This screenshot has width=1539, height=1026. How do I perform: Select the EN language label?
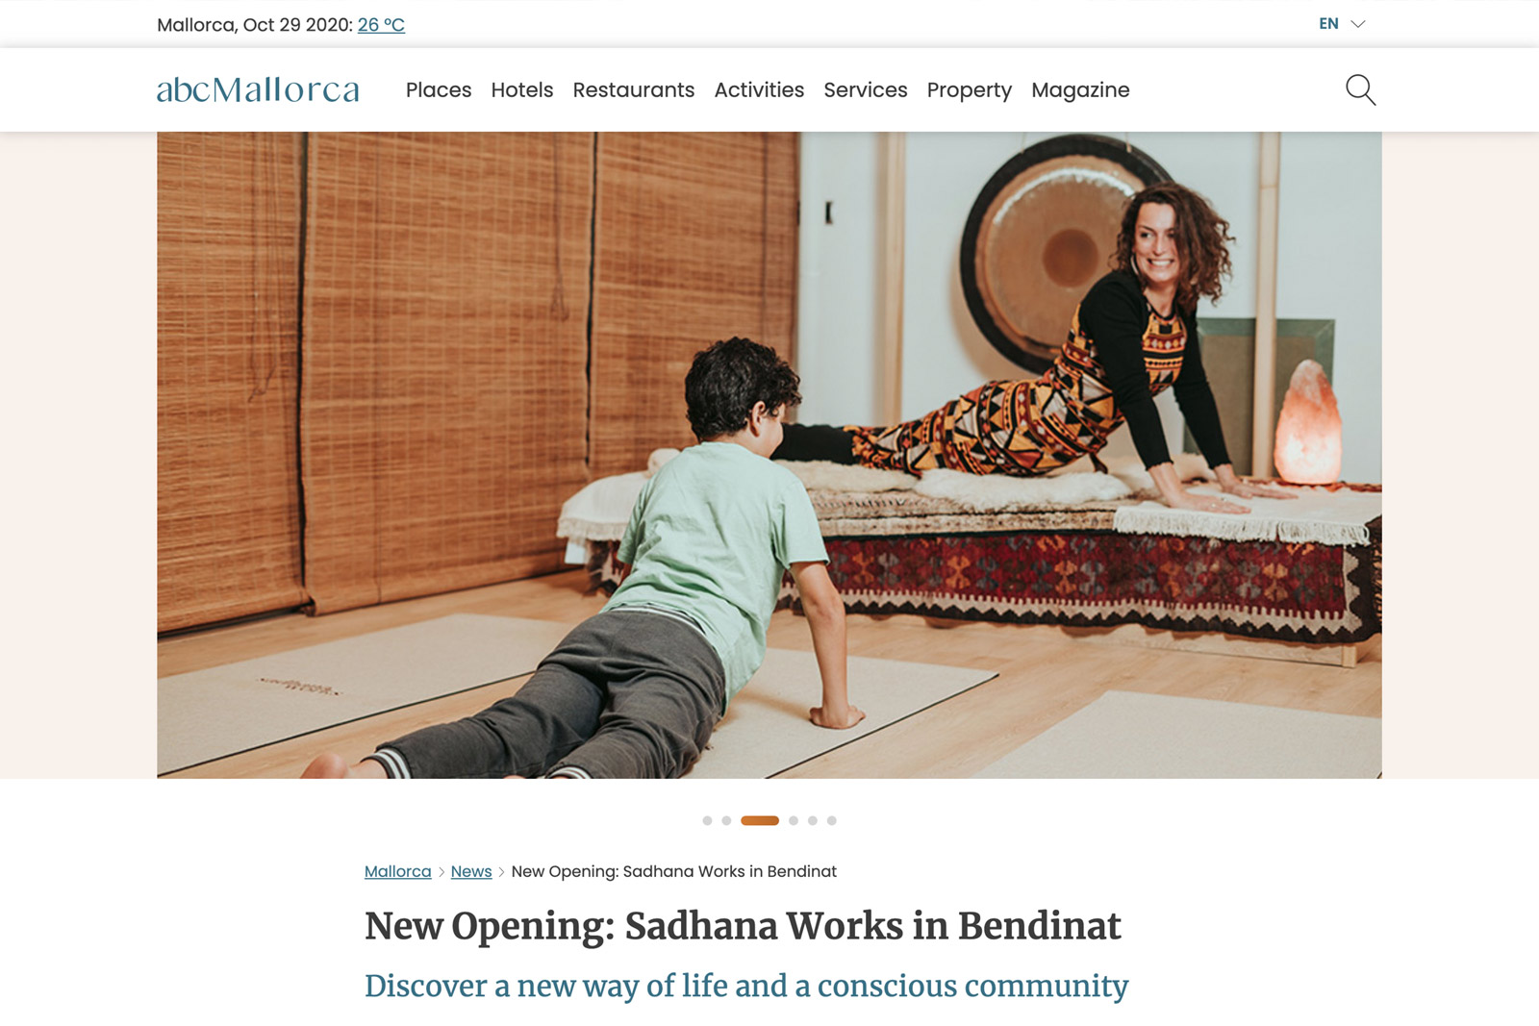pyautogui.click(x=1328, y=24)
